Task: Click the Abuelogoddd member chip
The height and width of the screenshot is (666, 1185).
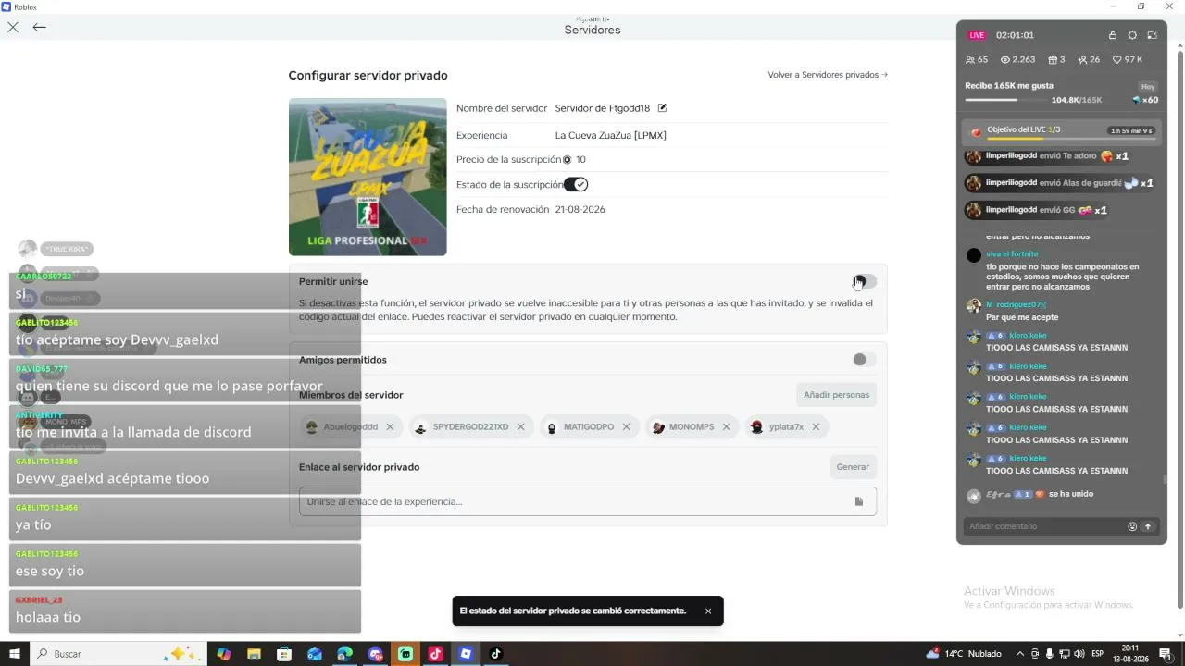Action: [350, 426]
